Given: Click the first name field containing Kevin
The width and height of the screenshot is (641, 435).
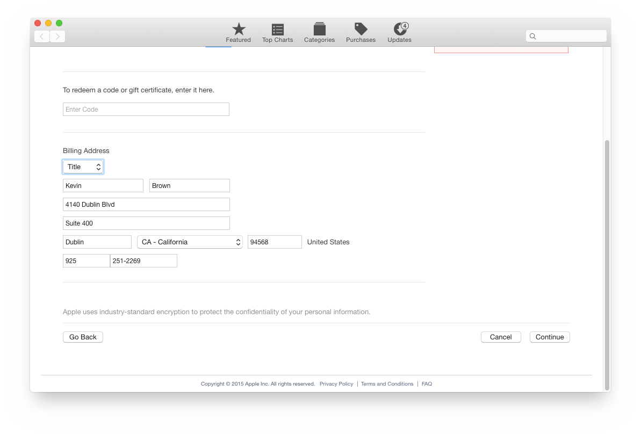Looking at the screenshot, I should (x=103, y=186).
